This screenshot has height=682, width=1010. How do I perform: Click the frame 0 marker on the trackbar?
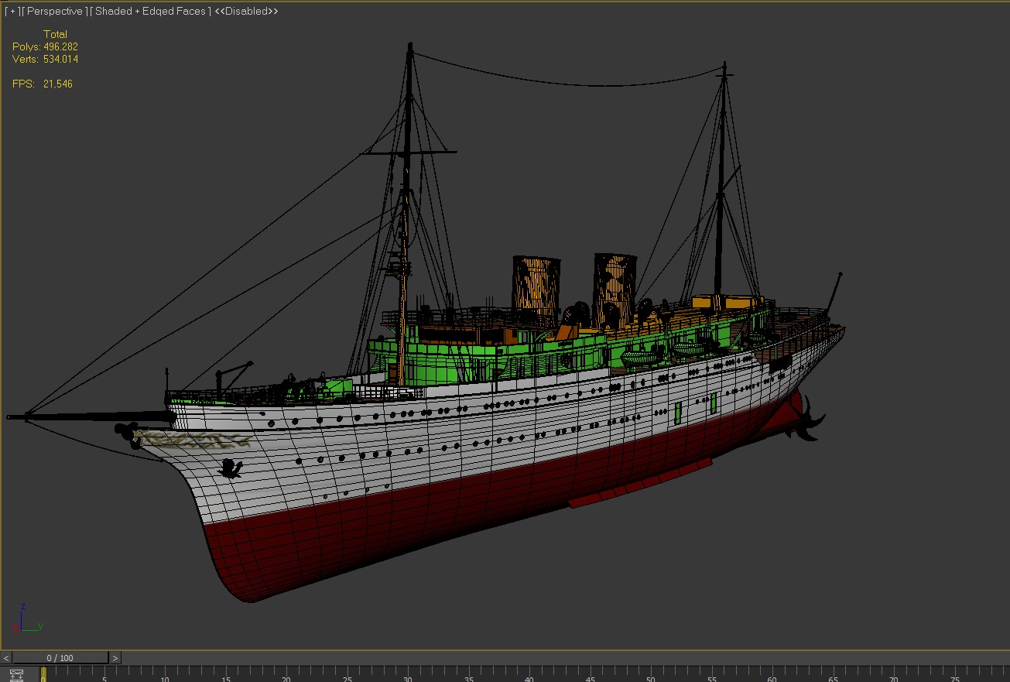pos(43,674)
